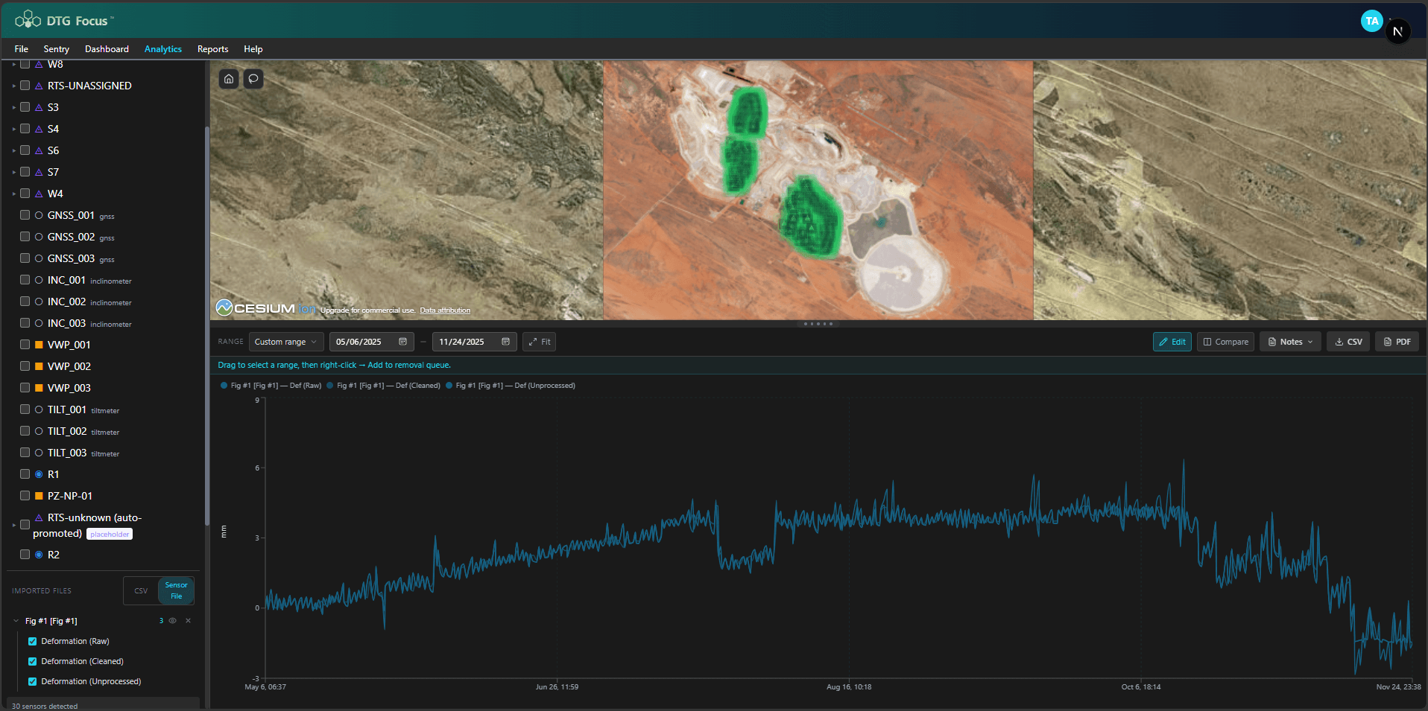Export chart data with CSV button

tap(1348, 342)
